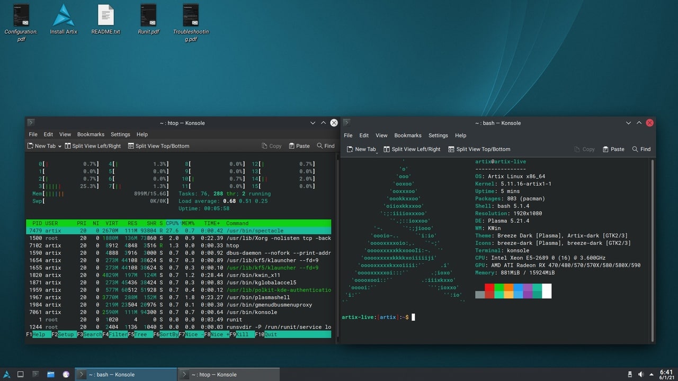Launch the web browser icon in the taskbar
Image resolution: width=678 pixels, height=381 pixels.
tap(66, 374)
